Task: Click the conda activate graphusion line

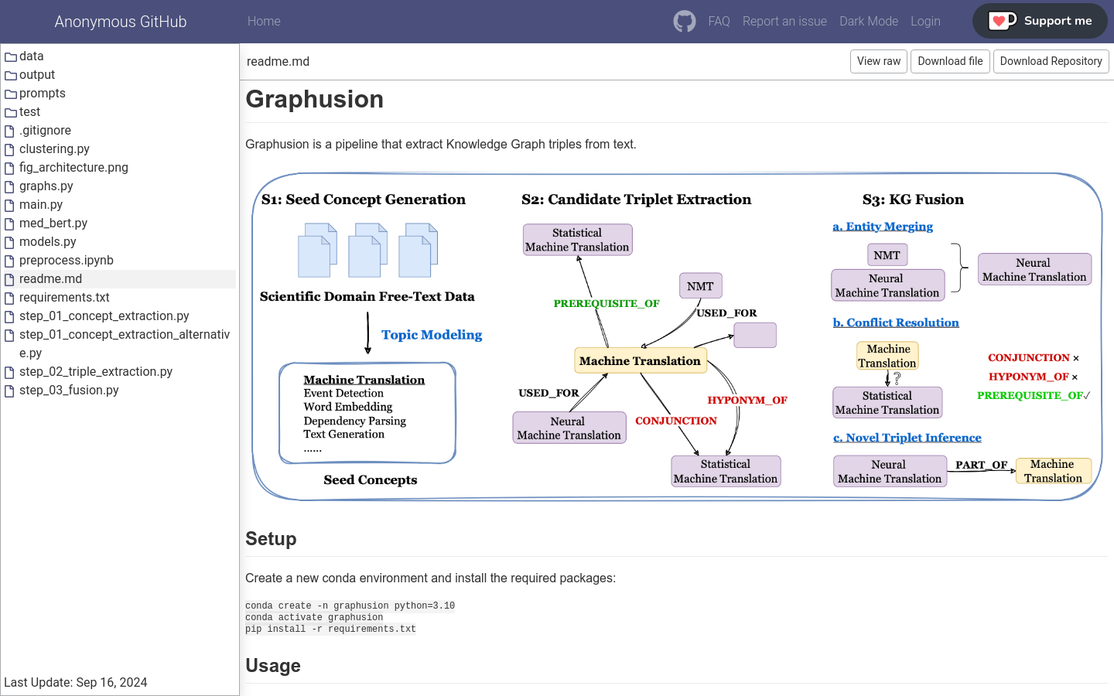Action: coord(314,617)
